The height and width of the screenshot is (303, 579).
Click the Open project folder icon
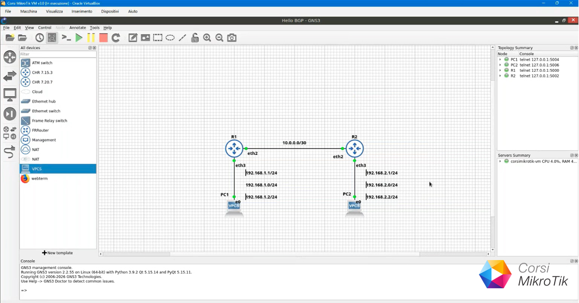point(23,38)
